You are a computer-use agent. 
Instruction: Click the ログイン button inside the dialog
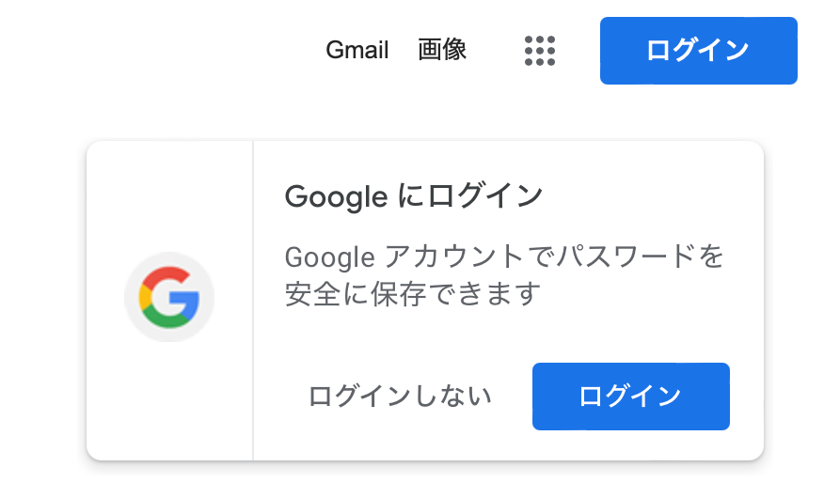(630, 397)
